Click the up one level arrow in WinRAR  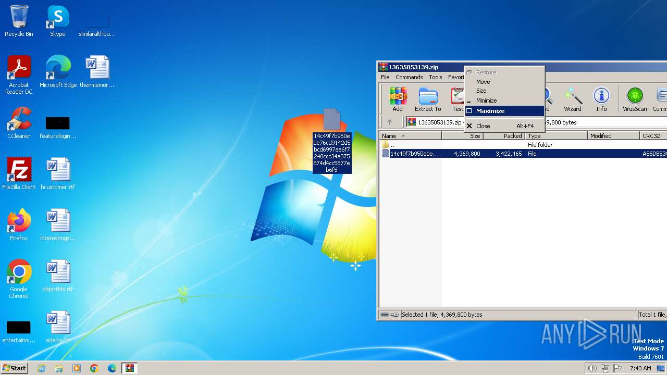coord(389,122)
